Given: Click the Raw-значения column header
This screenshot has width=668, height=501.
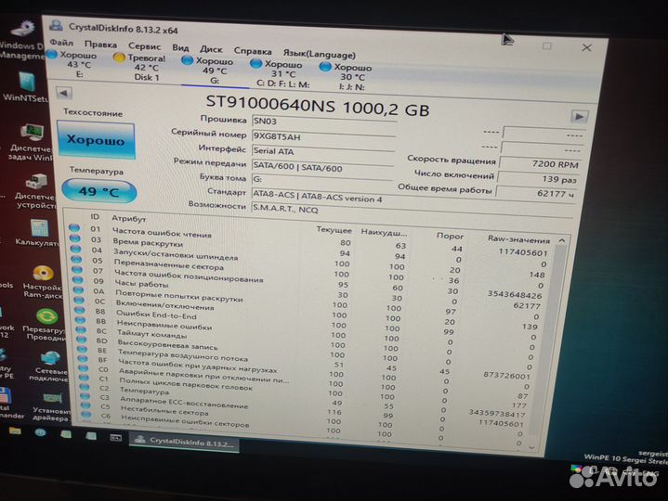Looking at the screenshot, I should (518, 240).
